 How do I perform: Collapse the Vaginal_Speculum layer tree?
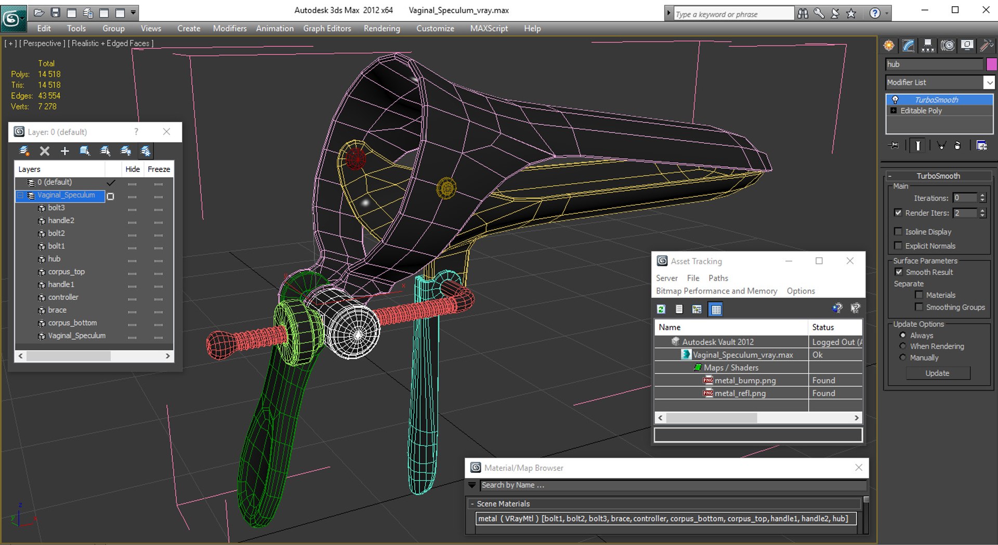click(x=20, y=195)
